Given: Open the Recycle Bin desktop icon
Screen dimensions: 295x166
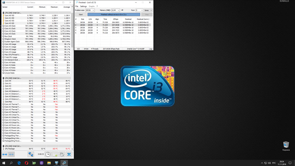Looking at the screenshot, I should 286,146.
